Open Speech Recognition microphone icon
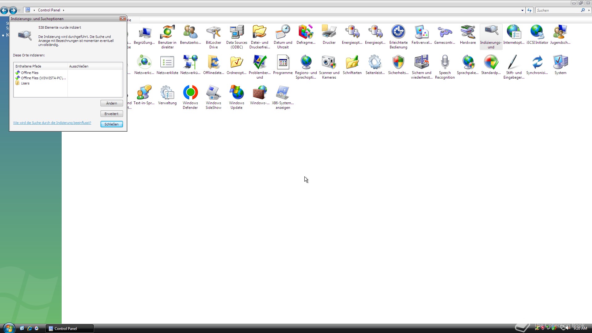Image resolution: width=592 pixels, height=333 pixels. (x=445, y=67)
